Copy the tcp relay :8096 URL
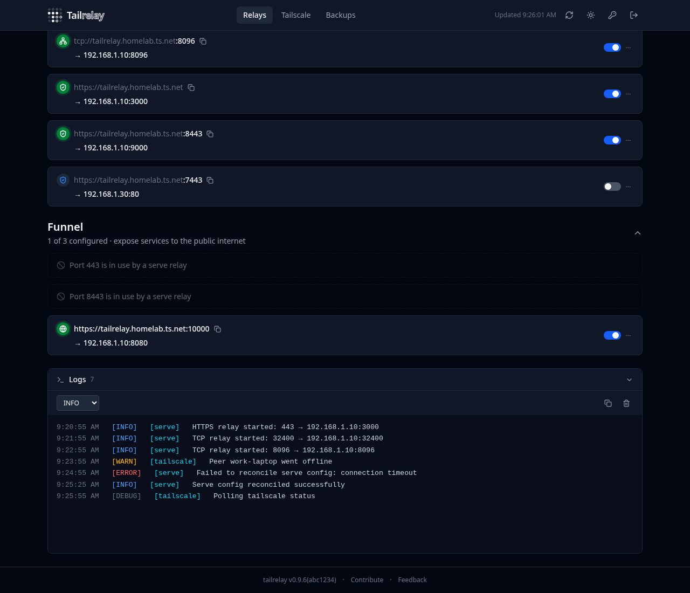690x593 pixels. coord(203,41)
